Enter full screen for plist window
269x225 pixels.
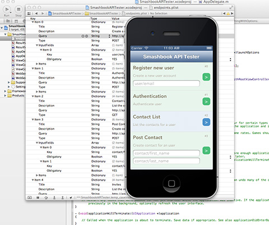pos(231,7)
